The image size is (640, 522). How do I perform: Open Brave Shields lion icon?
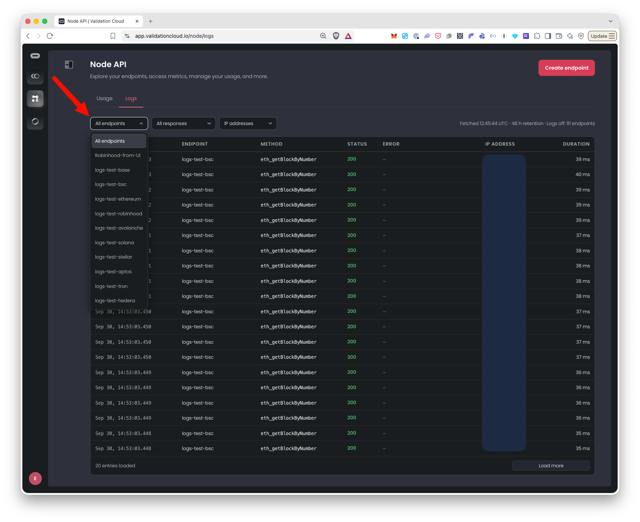tap(336, 36)
